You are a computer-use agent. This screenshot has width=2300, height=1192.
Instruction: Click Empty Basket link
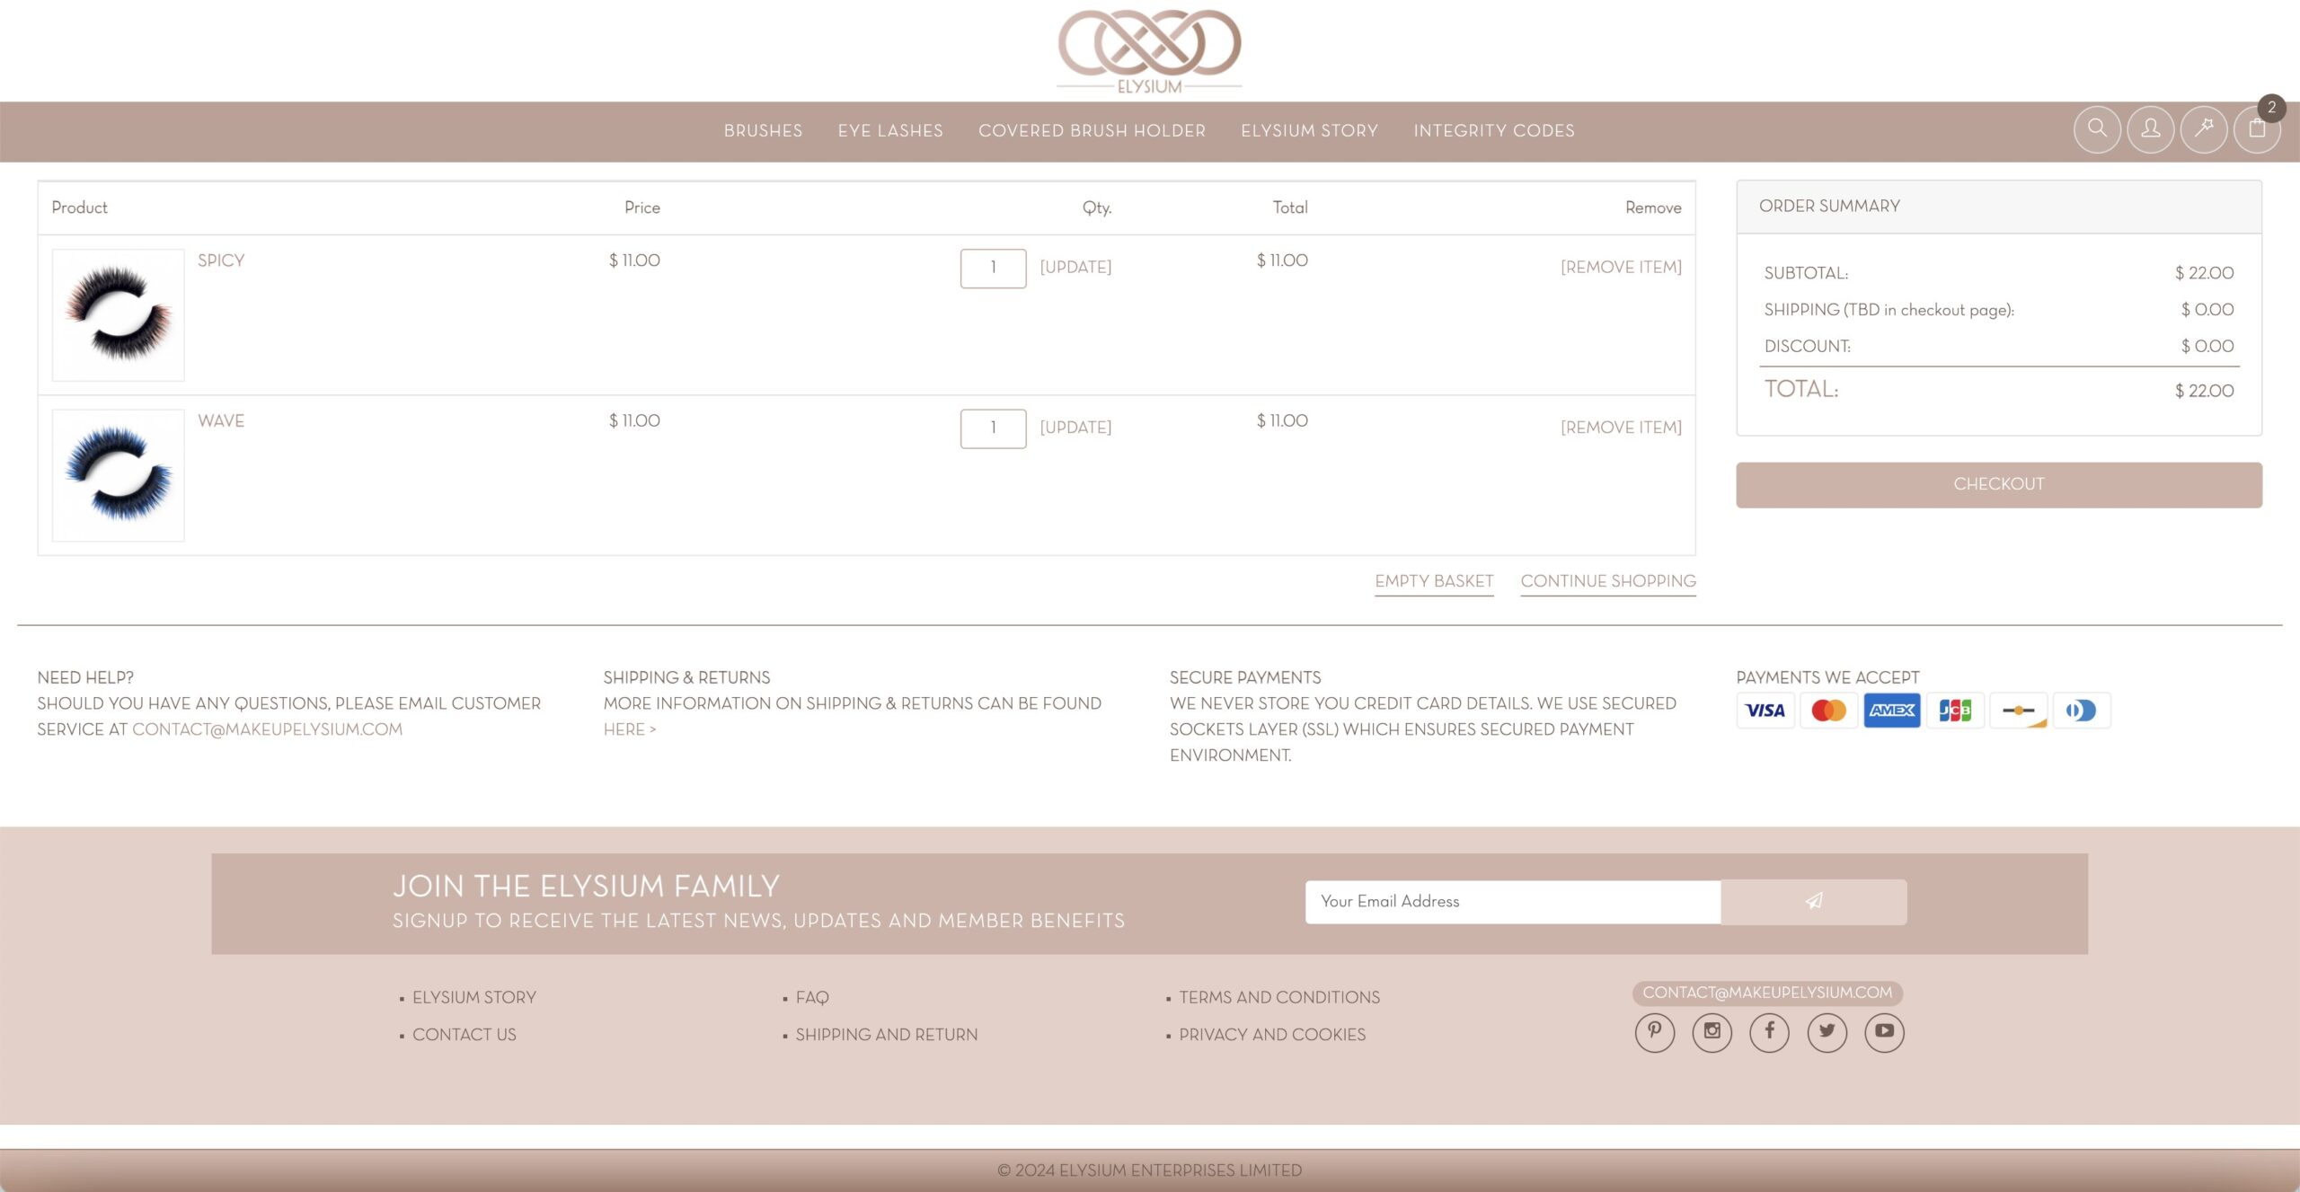(x=1434, y=581)
